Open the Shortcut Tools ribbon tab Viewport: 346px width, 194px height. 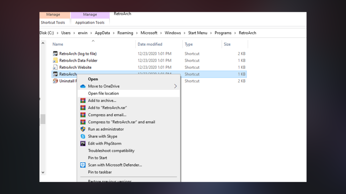pyautogui.click(x=53, y=23)
